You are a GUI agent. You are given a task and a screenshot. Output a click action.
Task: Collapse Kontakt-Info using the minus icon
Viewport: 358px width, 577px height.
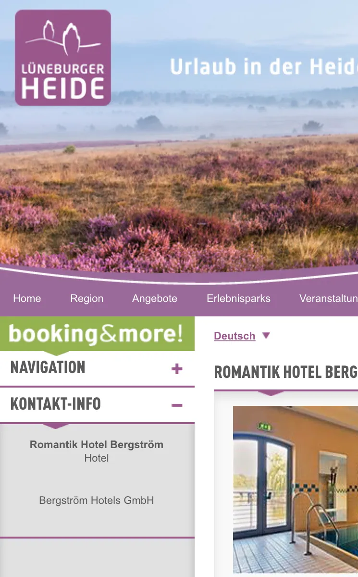pyautogui.click(x=177, y=405)
